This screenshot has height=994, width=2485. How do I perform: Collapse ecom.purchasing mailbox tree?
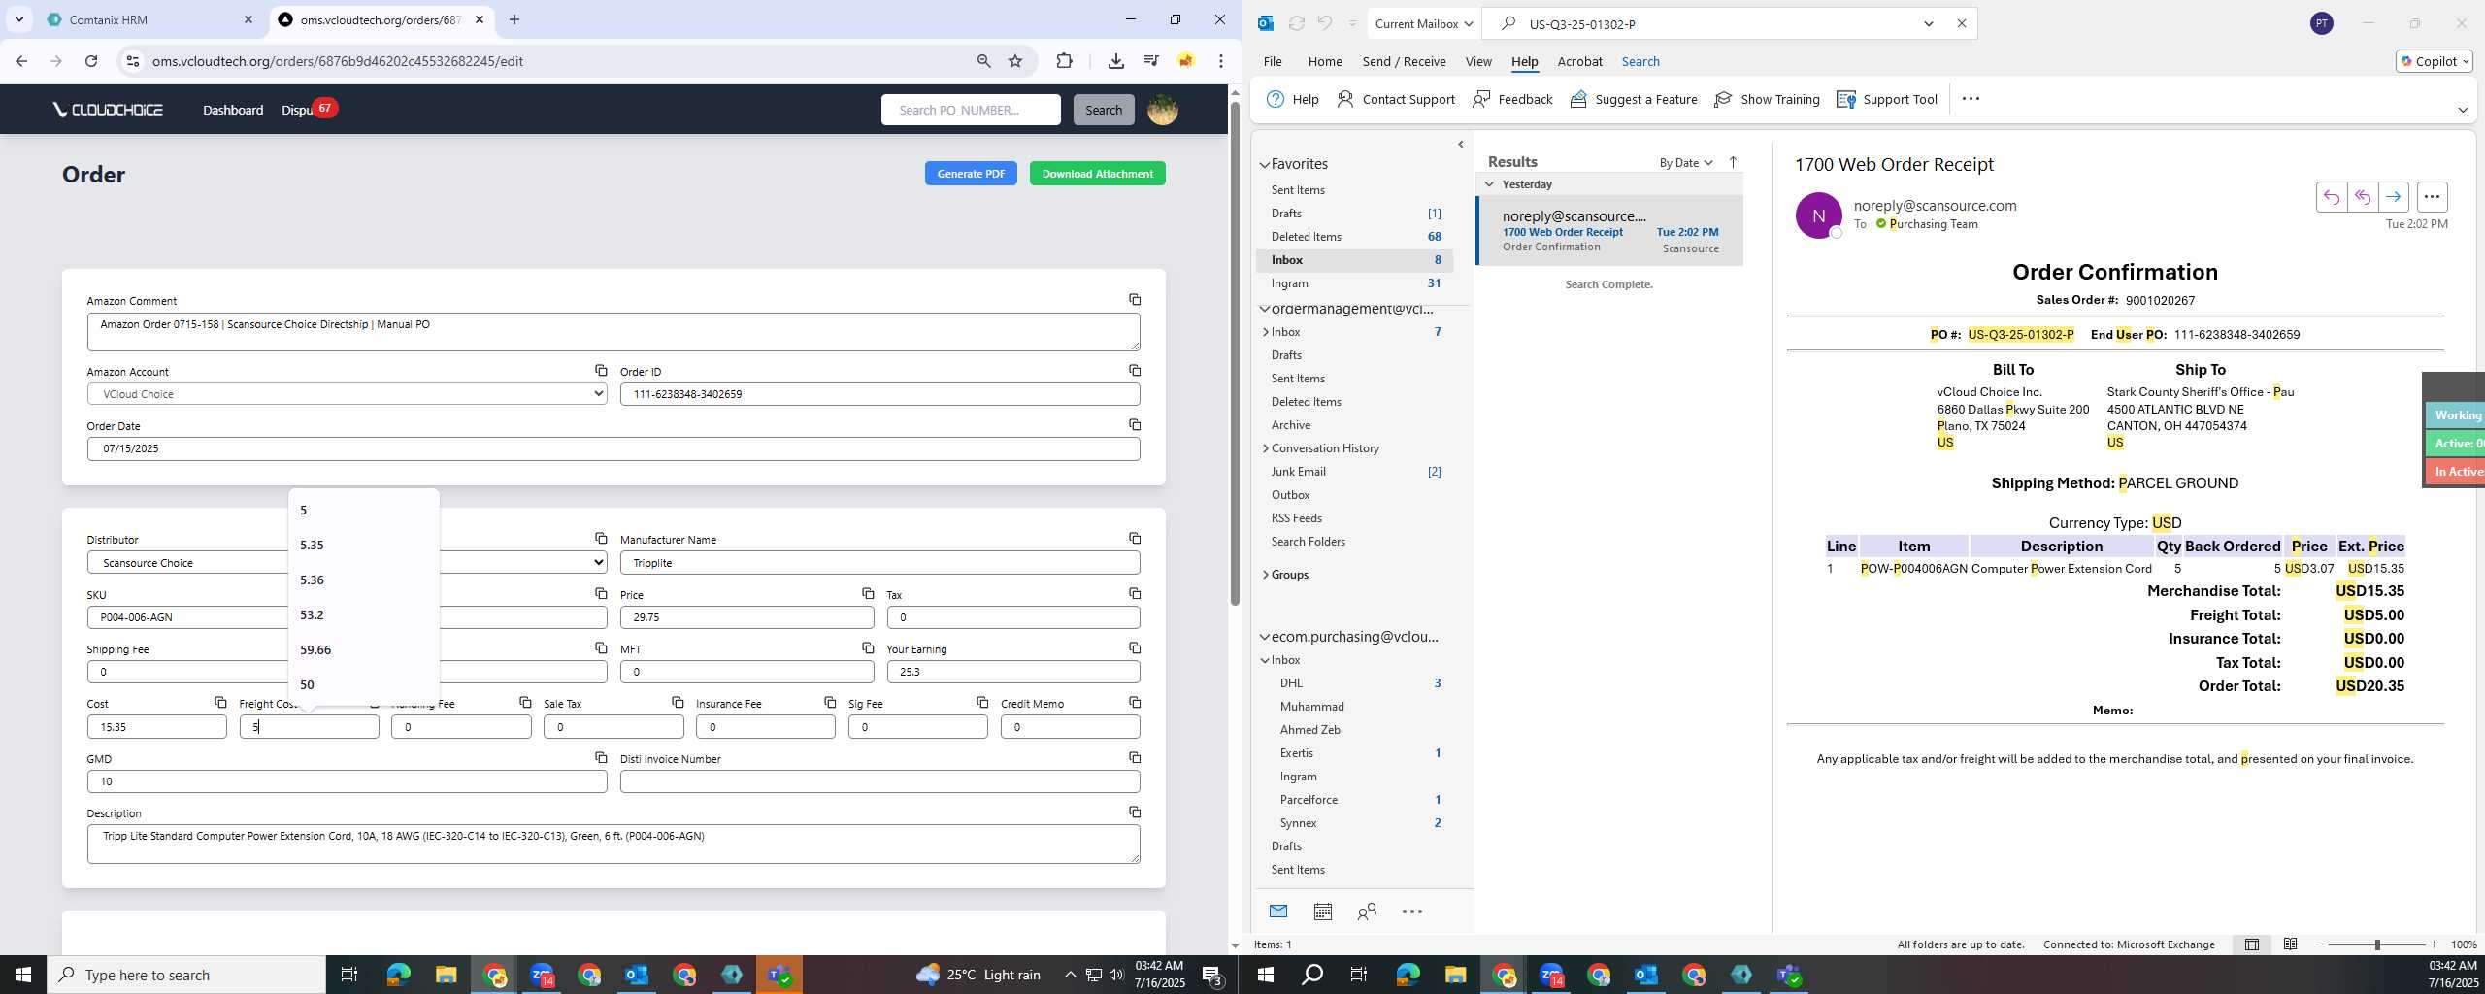[1265, 638]
